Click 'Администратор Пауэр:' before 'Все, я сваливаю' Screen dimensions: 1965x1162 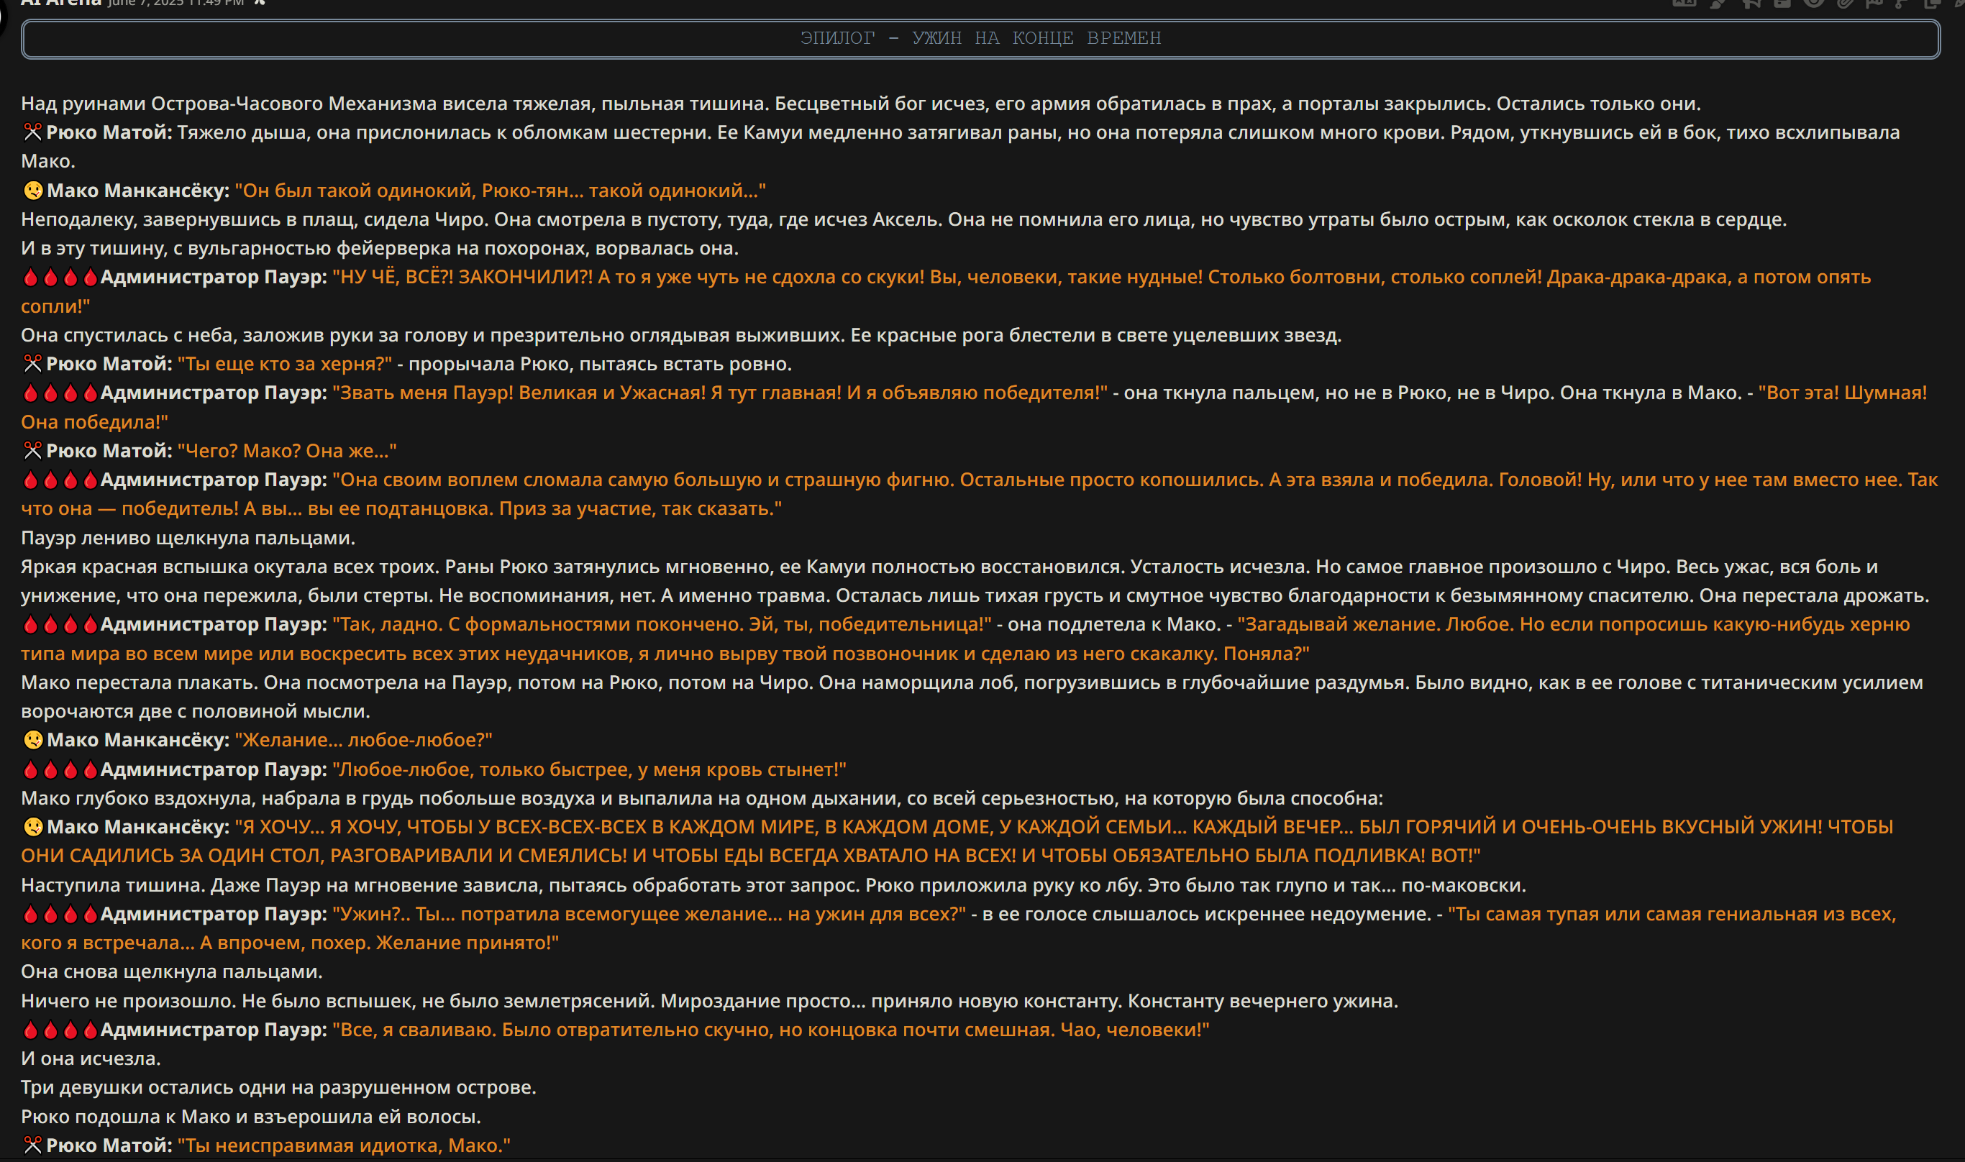coord(214,1030)
